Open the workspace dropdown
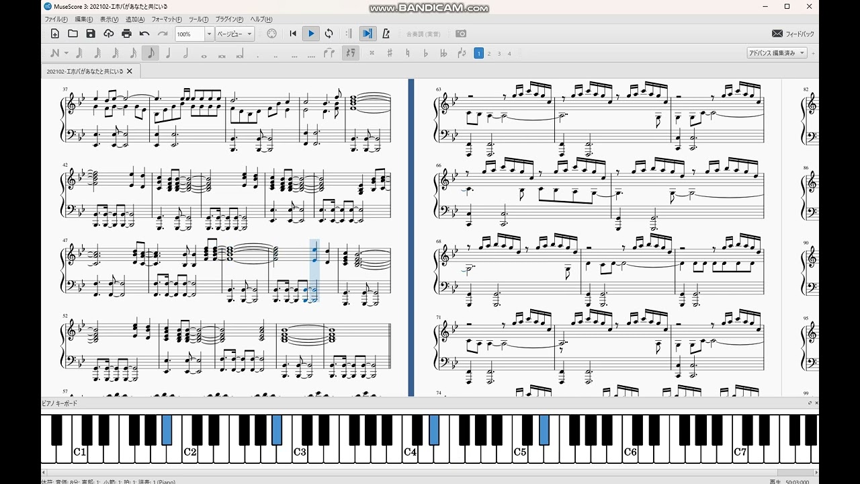This screenshot has height=484, width=860. 777,53
